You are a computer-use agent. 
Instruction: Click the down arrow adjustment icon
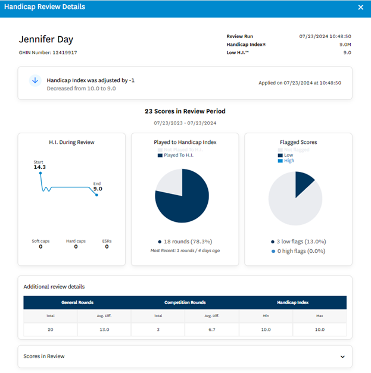[35, 80]
